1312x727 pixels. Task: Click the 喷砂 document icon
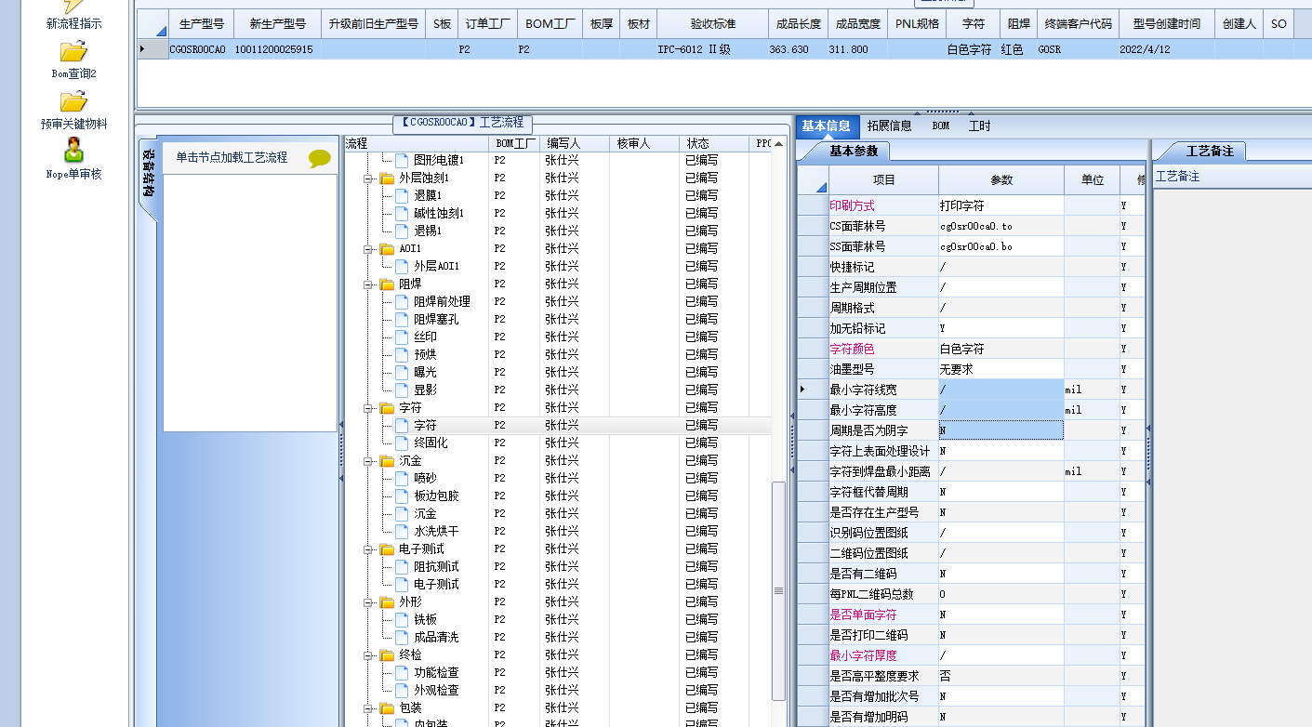pos(402,478)
